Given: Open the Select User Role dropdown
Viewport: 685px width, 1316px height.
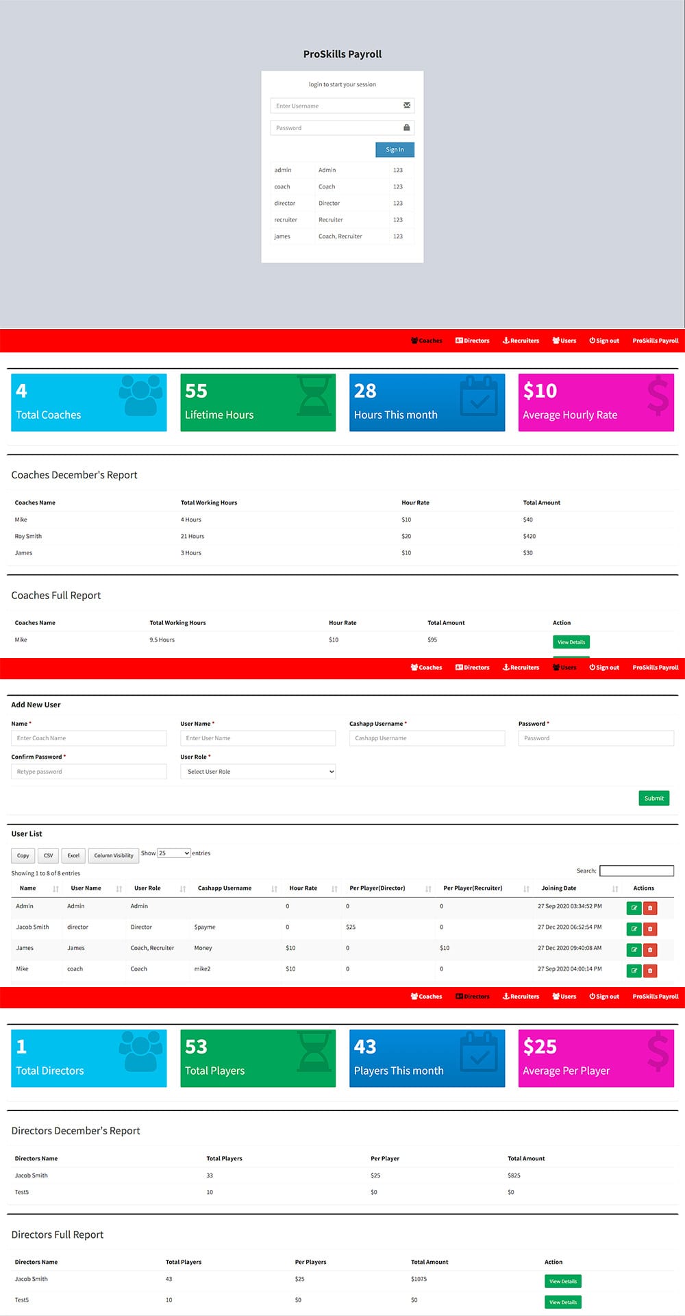Looking at the screenshot, I should (x=258, y=772).
